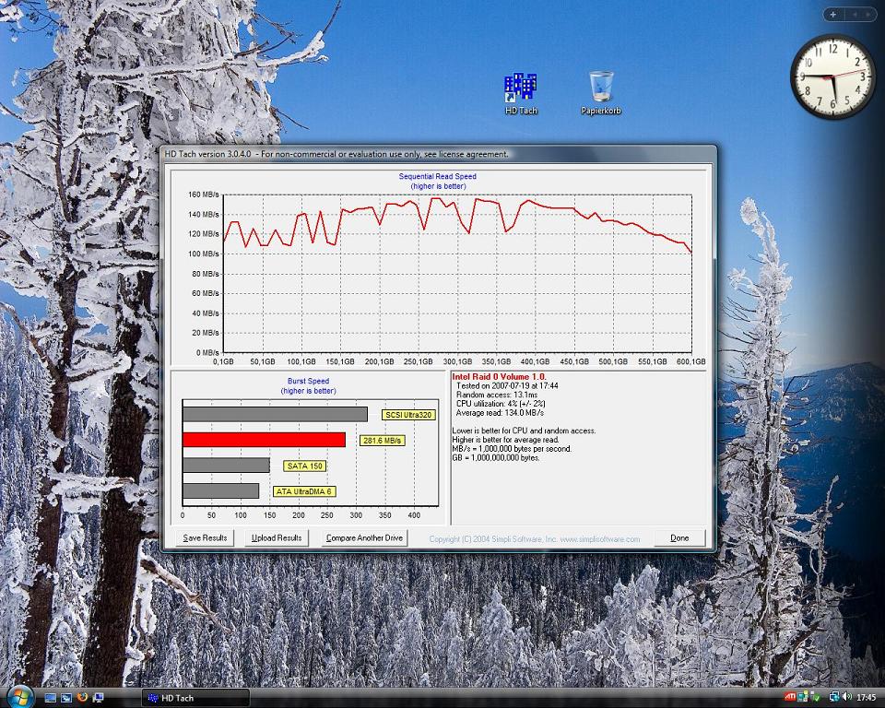
Task: Open the volume speaker tray icon
Action: (846, 697)
